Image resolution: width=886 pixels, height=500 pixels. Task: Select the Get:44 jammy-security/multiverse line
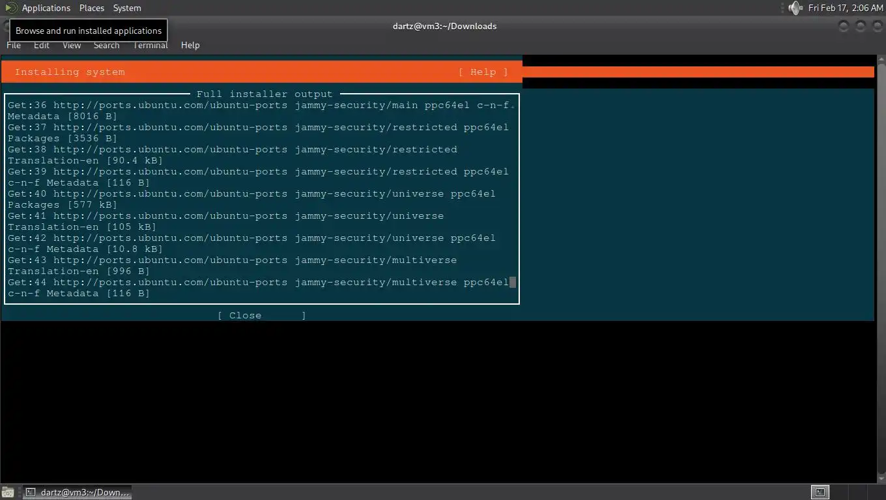pyautogui.click(x=258, y=283)
